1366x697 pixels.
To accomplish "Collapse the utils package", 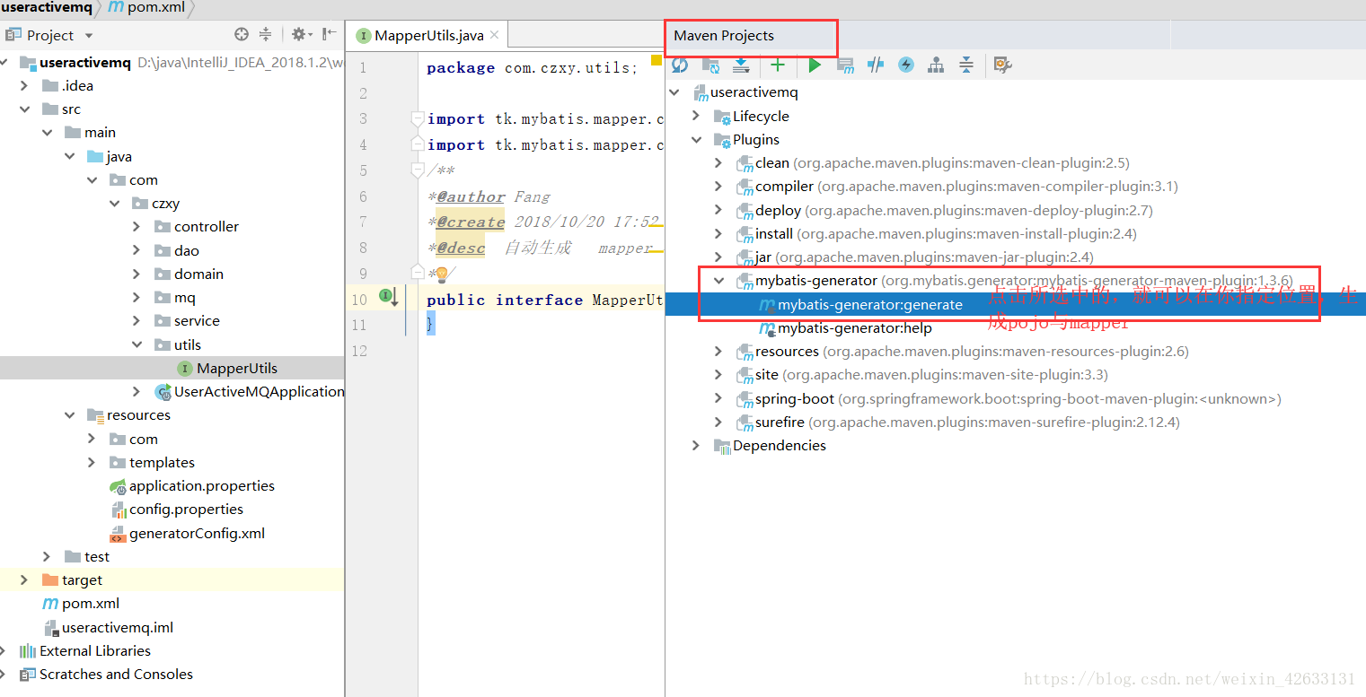I will [137, 344].
